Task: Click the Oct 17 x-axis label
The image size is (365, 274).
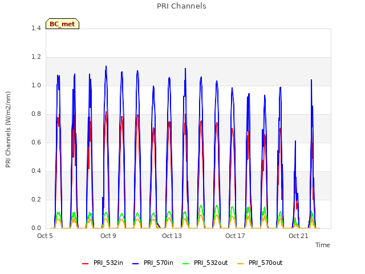Action: (x=235, y=236)
